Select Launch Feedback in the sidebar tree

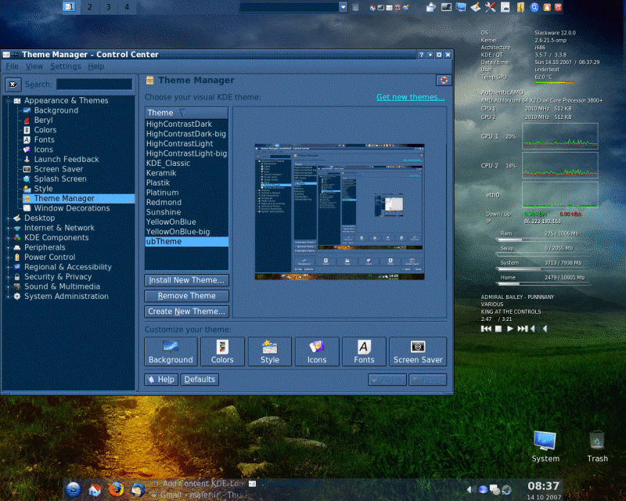point(67,159)
